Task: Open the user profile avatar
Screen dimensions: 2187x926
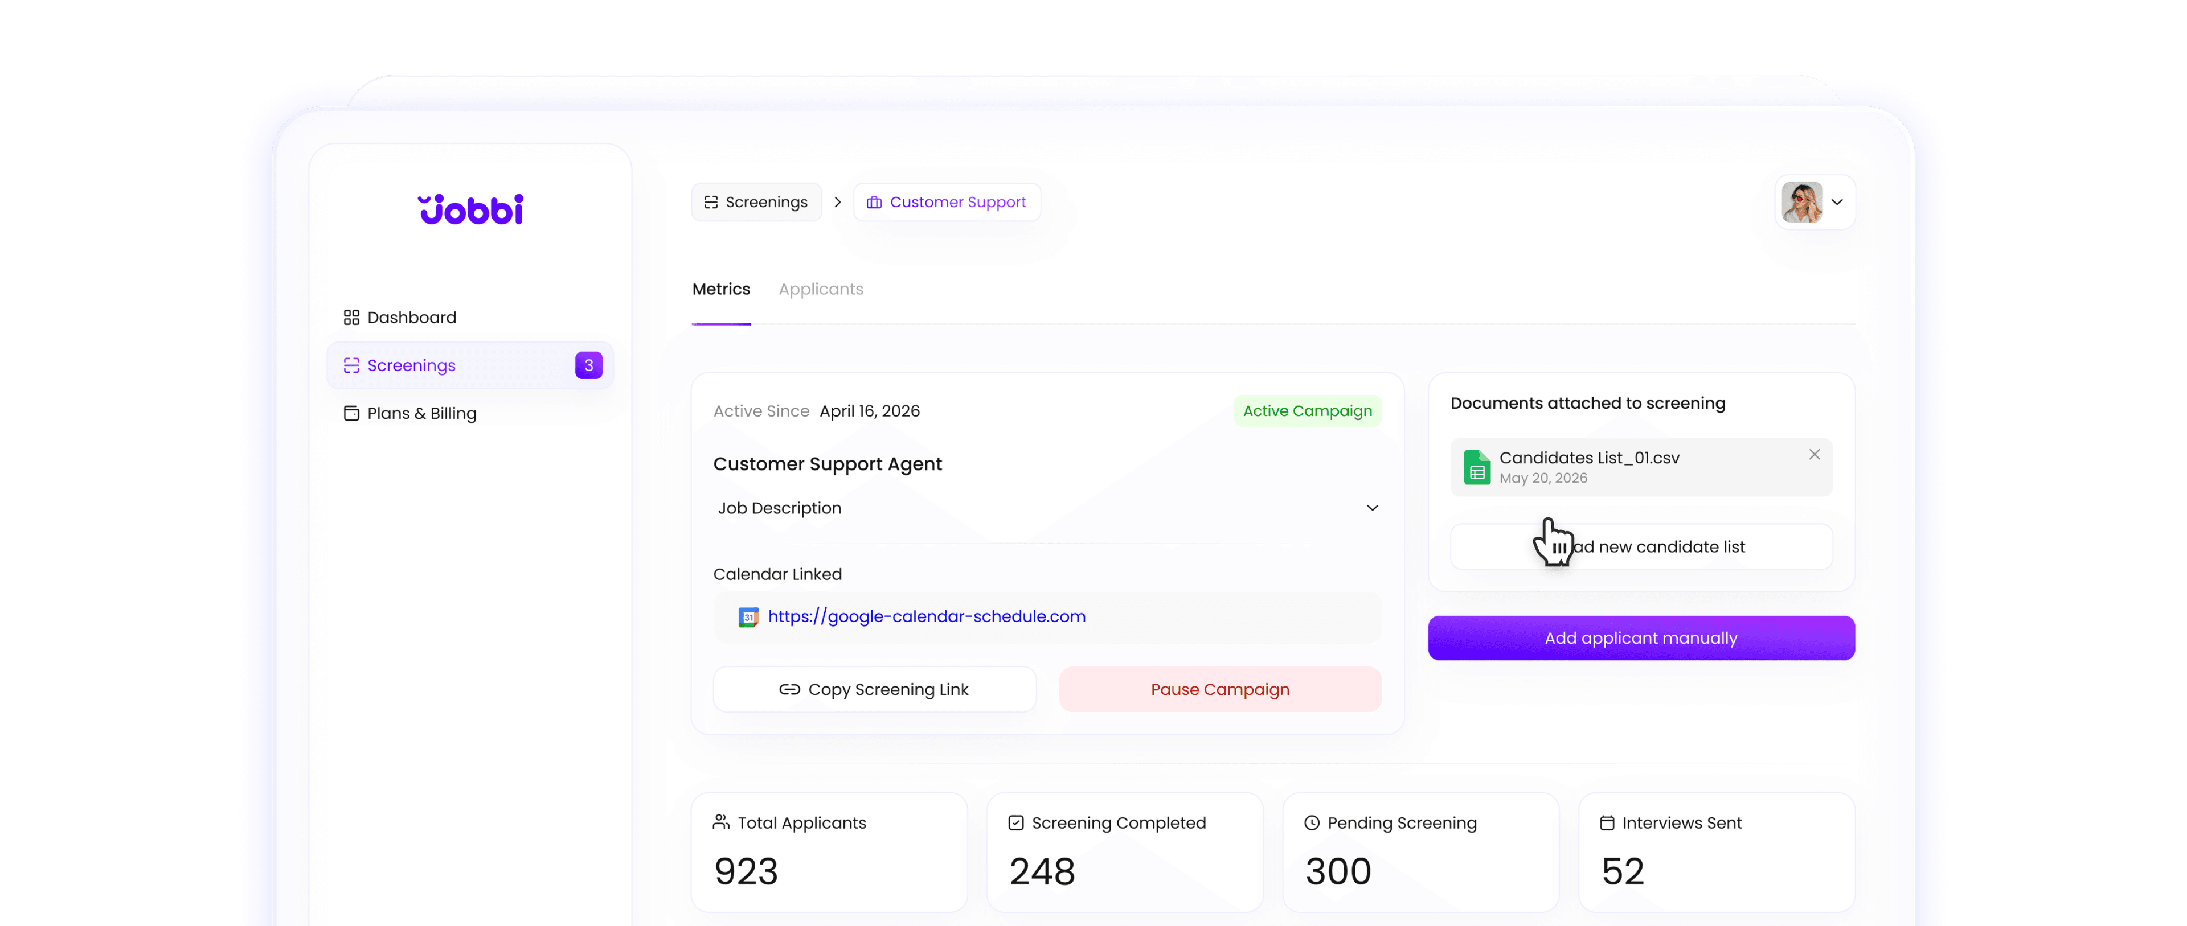Action: tap(1801, 202)
